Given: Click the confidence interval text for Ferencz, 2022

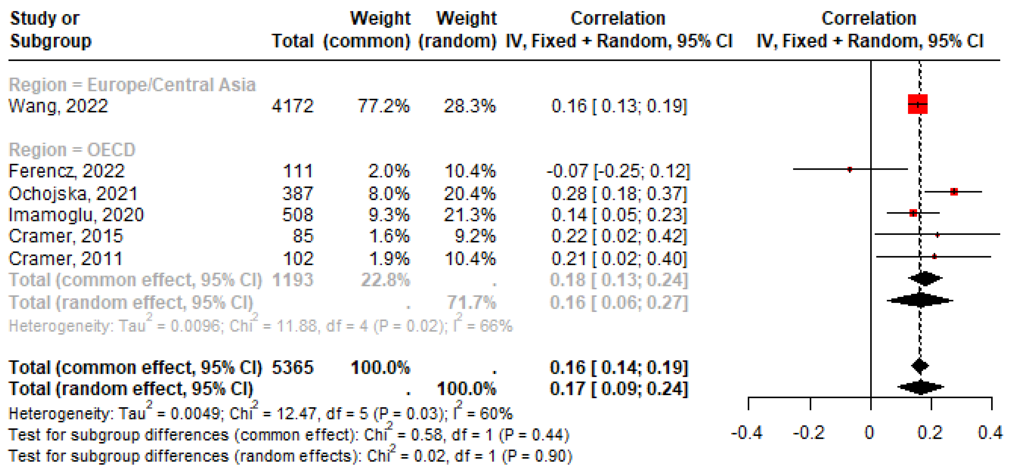Looking at the screenshot, I should click(618, 171).
